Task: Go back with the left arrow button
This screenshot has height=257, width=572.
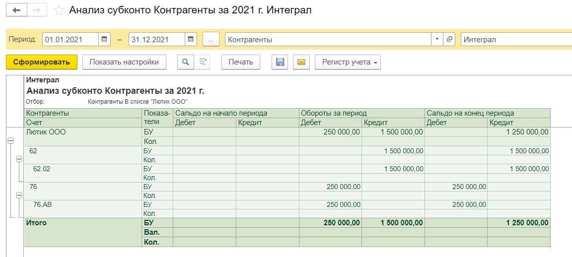Action: coord(16,10)
